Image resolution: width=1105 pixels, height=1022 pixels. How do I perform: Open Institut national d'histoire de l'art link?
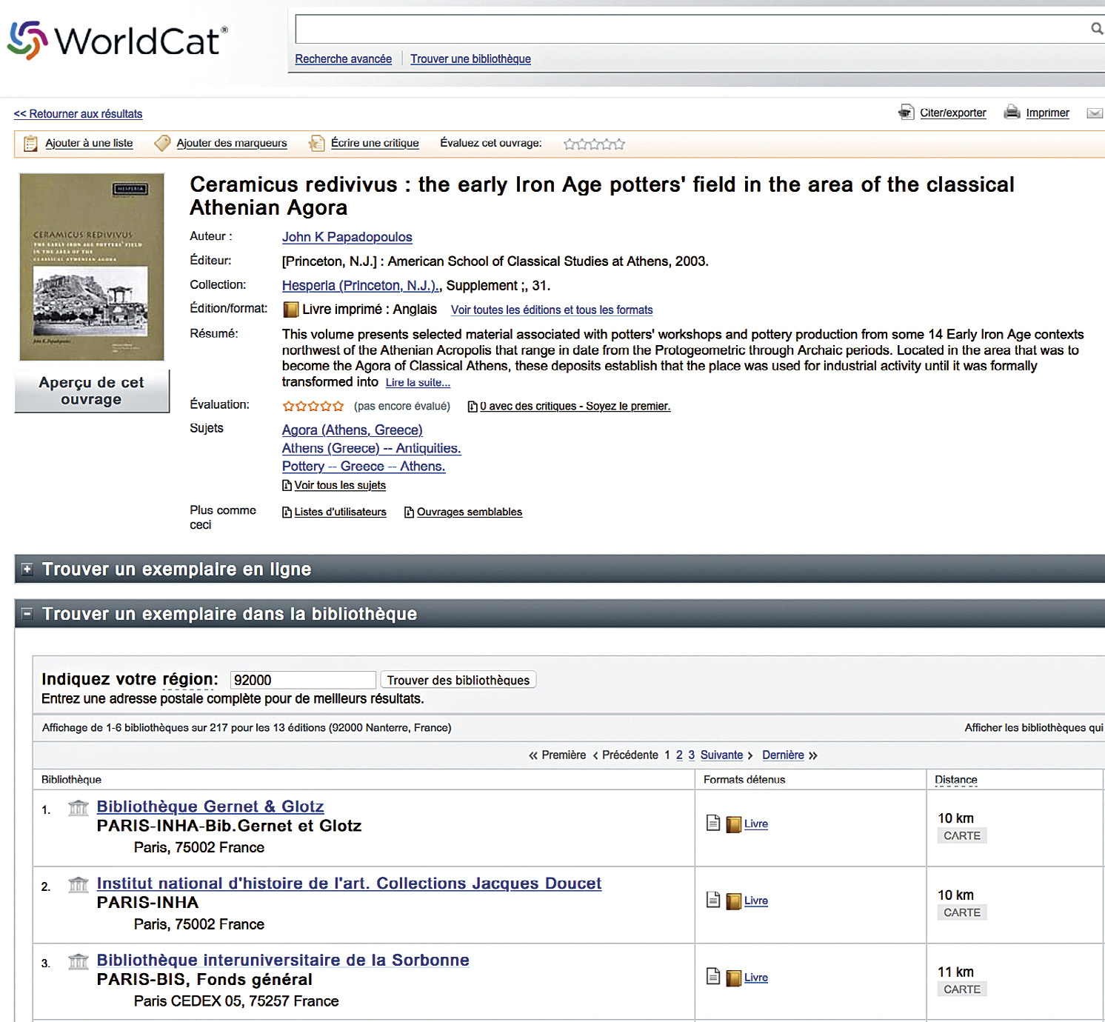click(x=349, y=884)
